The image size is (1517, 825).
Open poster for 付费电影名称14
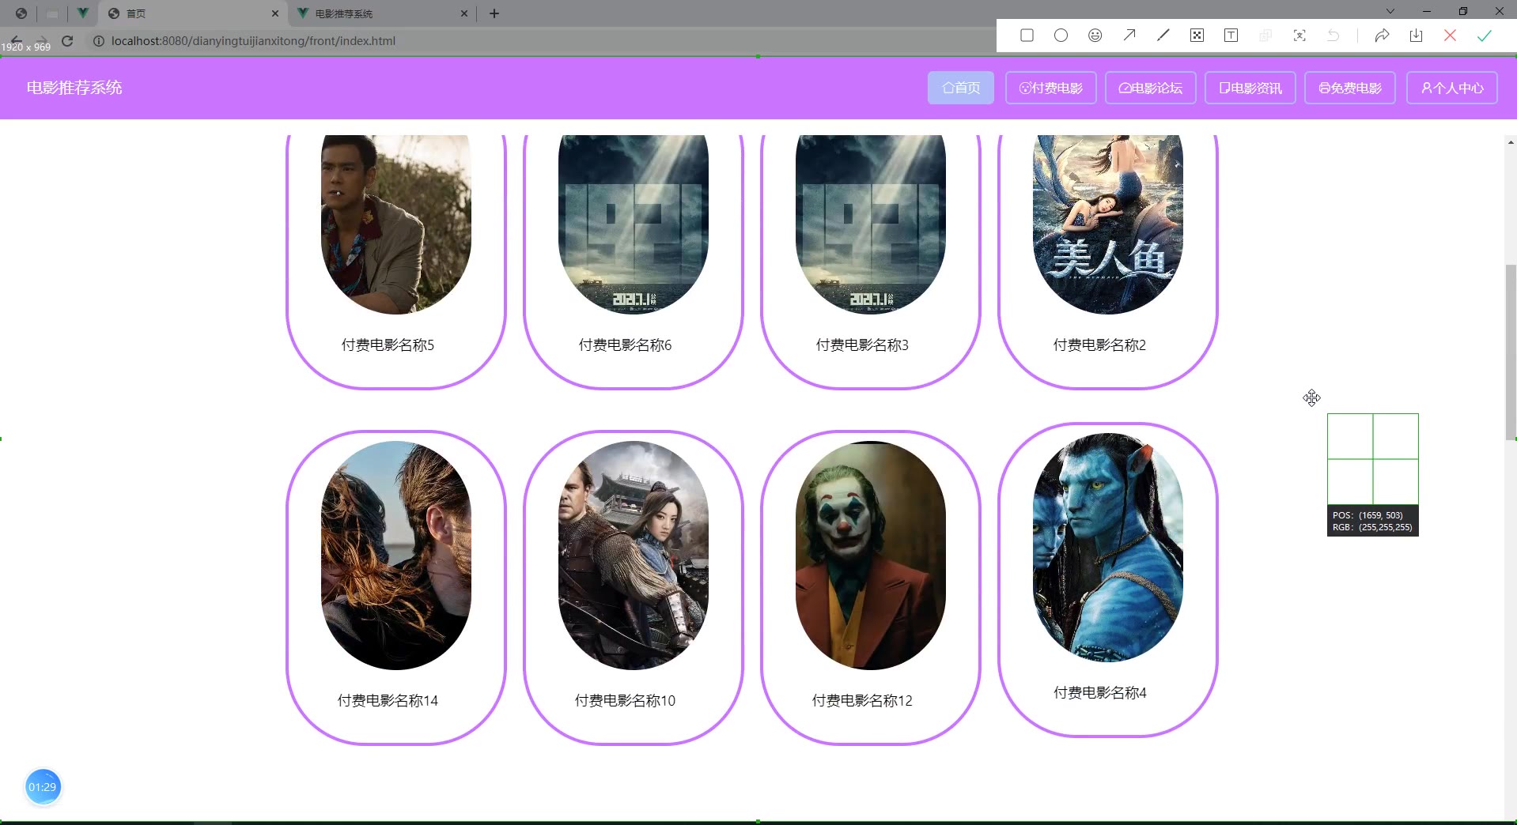pos(396,556)
